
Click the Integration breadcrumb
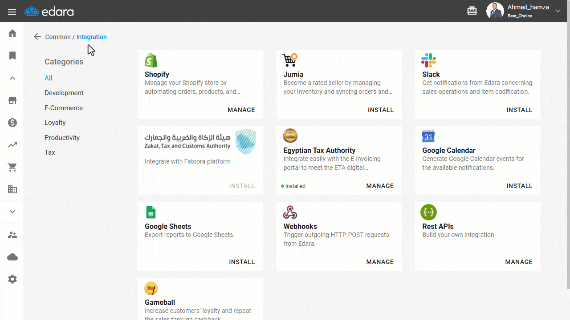click(x=91, y=37)
